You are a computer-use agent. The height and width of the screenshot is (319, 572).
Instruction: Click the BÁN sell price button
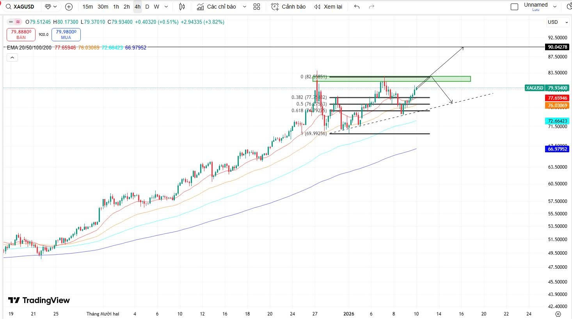[21, 35]
